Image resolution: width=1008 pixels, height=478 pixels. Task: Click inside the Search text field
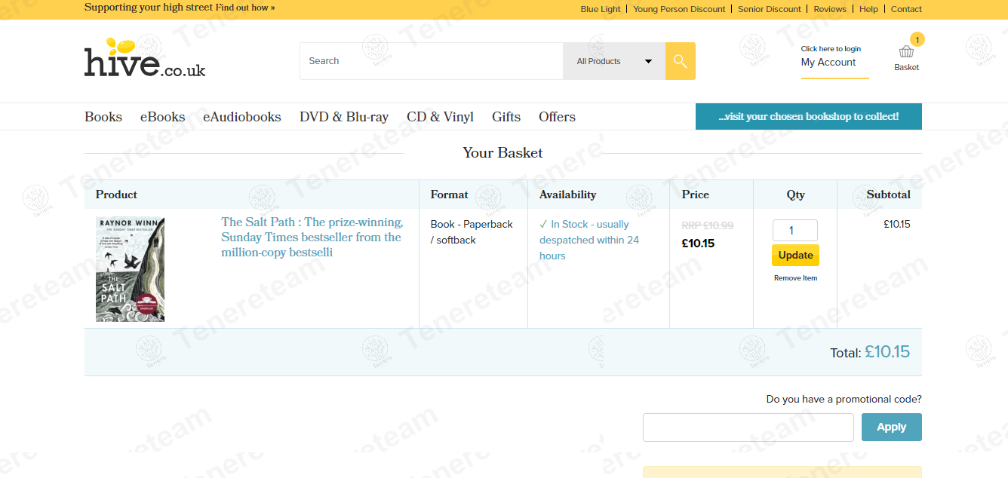click(x=432, y=61)
